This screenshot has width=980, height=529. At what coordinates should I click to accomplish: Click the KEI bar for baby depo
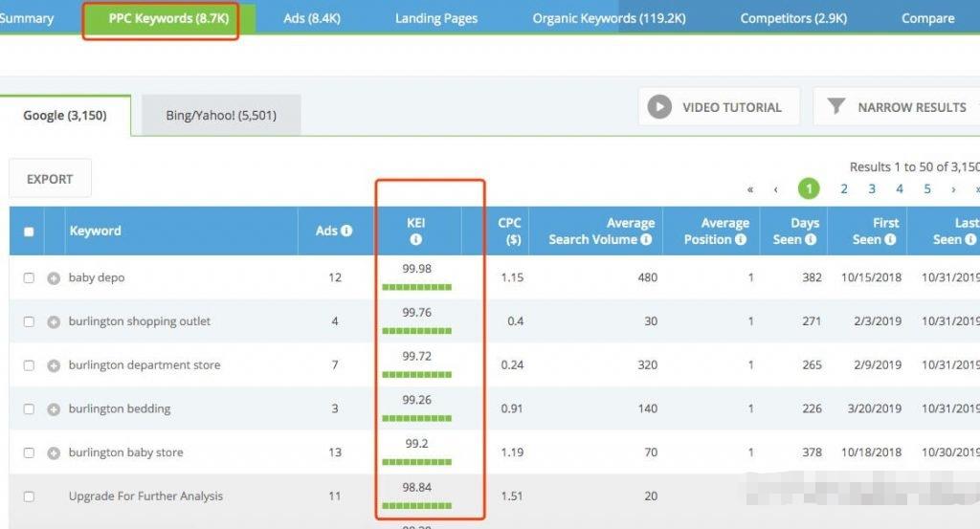(417, 287)
